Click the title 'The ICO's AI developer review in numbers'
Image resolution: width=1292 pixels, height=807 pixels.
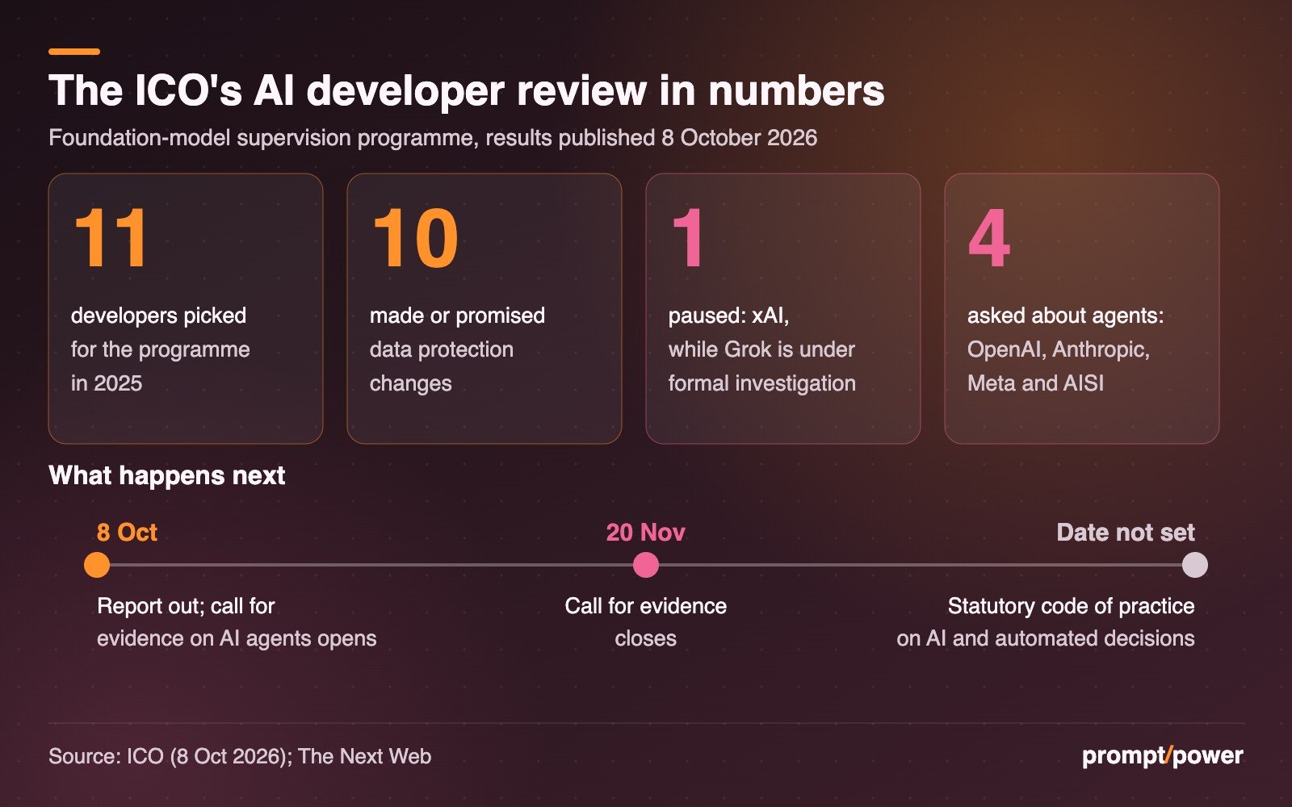[467, 90]
